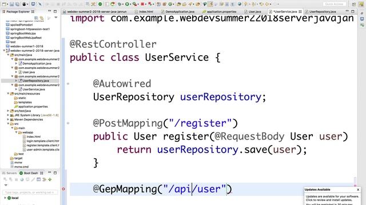Click the red Stop icon in toolbar

tap(142, 4)
